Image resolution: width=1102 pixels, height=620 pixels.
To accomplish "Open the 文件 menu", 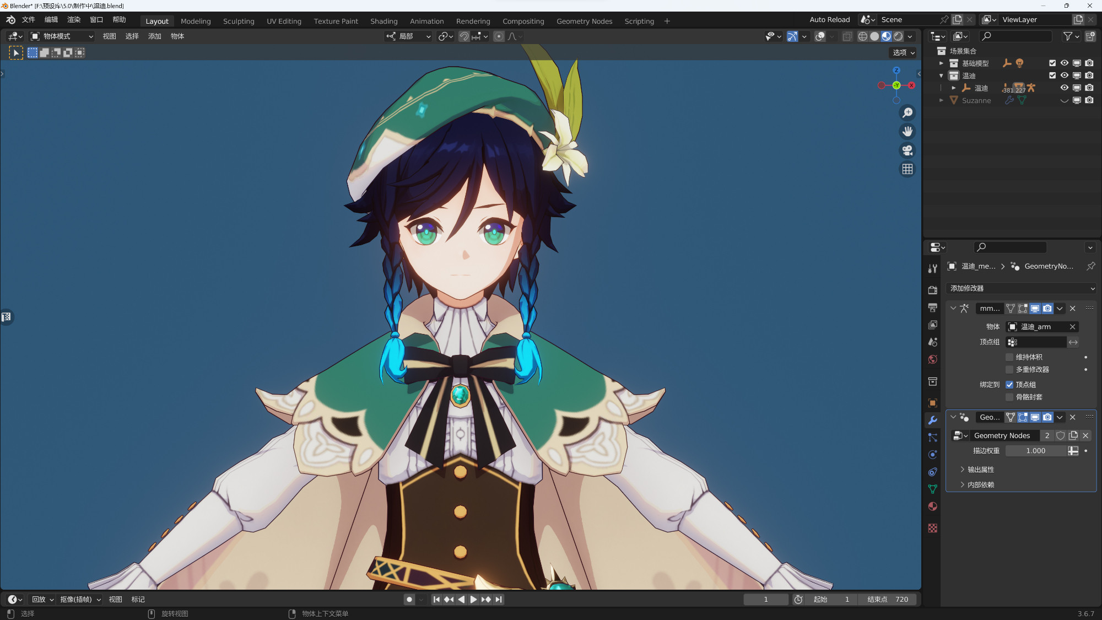I will click(28, 20).
